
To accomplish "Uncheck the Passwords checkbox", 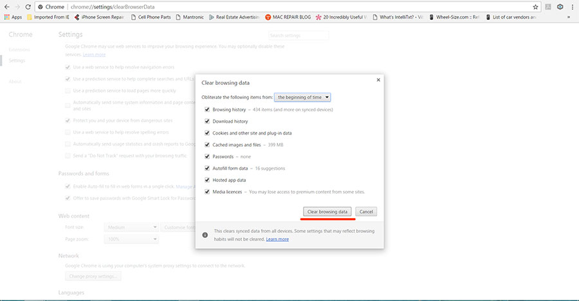I will click(207, 156).
